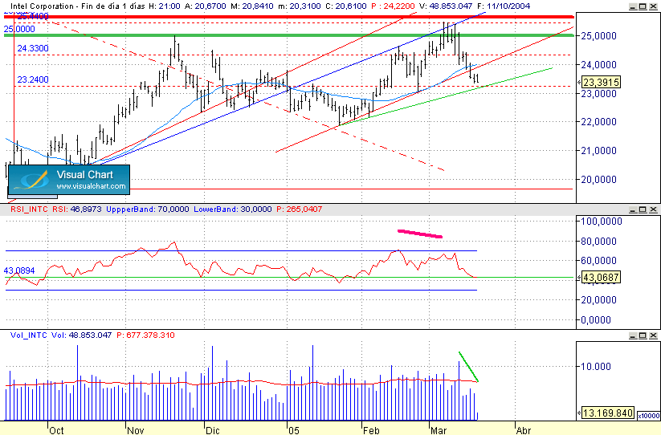The width and height of the screenshot is (661, 435).
Task: Click the header volume 'V: 48.853.047'
Action: coord(446,6)
